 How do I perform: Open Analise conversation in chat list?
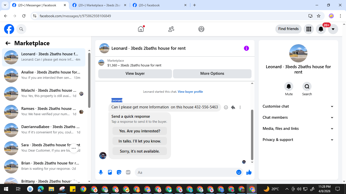44,76
